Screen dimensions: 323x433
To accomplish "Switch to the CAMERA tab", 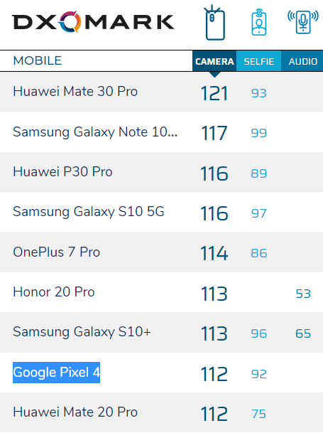I will pos(214,61).
